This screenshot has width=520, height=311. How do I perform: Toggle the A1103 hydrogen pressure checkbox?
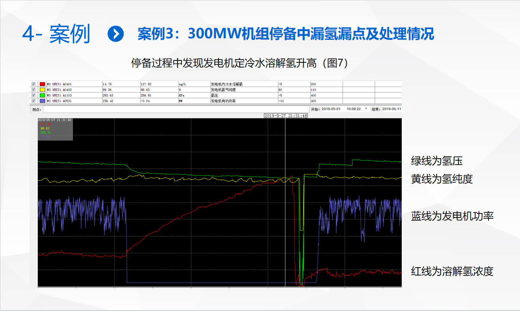click(34, 95)
